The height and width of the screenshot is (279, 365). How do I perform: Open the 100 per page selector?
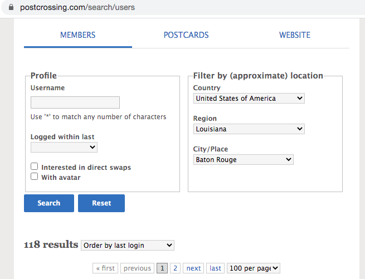click(x=254, y=268)
